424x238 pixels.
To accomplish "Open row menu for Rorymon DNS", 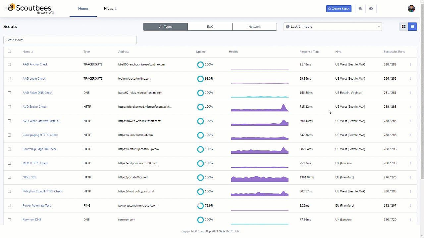I will click(x=411, y=220).
